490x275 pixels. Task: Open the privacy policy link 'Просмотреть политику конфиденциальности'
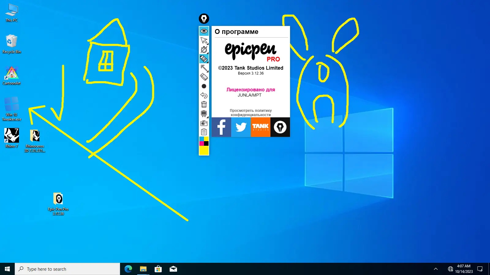[x=251, y=113]
